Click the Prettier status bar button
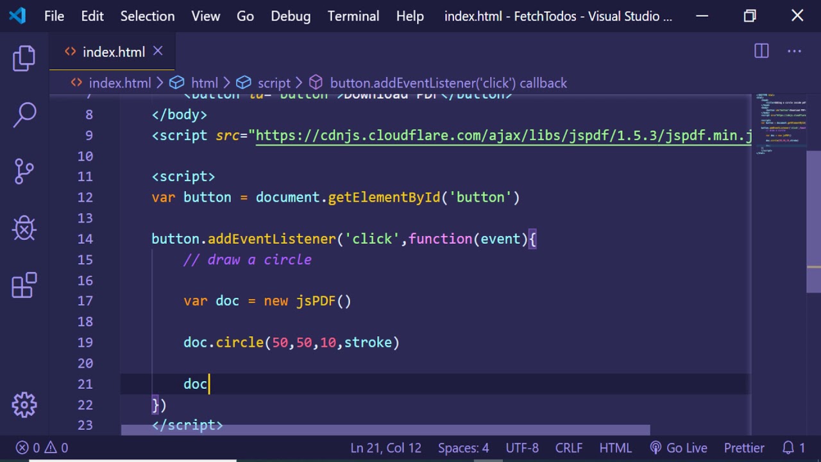 click(x=744, y=448)
